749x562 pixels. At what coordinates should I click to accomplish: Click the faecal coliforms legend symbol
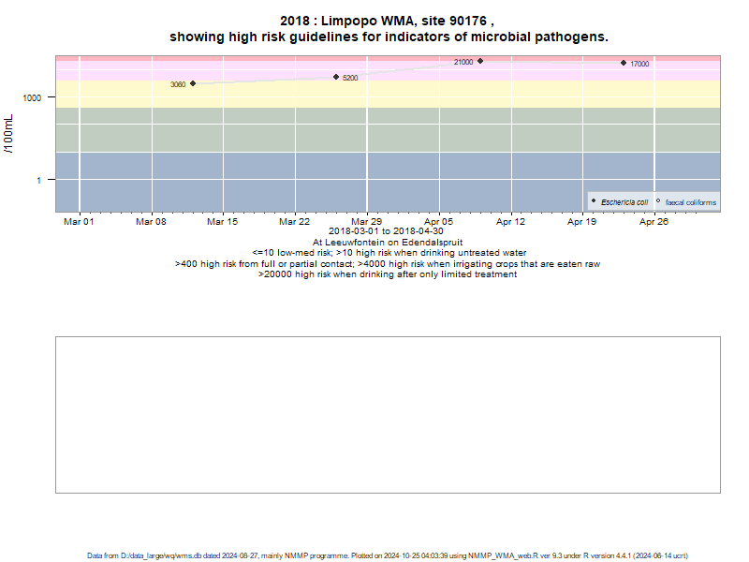coord(658,201)
